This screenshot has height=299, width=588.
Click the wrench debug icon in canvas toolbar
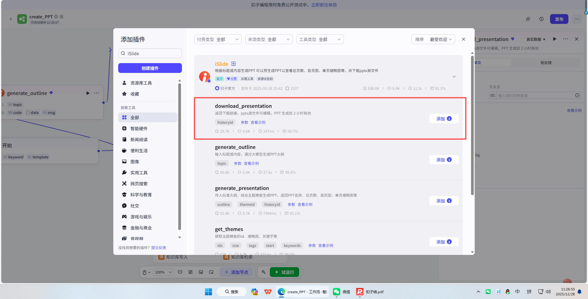264,272
